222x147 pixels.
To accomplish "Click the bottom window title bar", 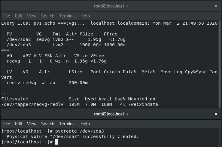I will [111, 114].
